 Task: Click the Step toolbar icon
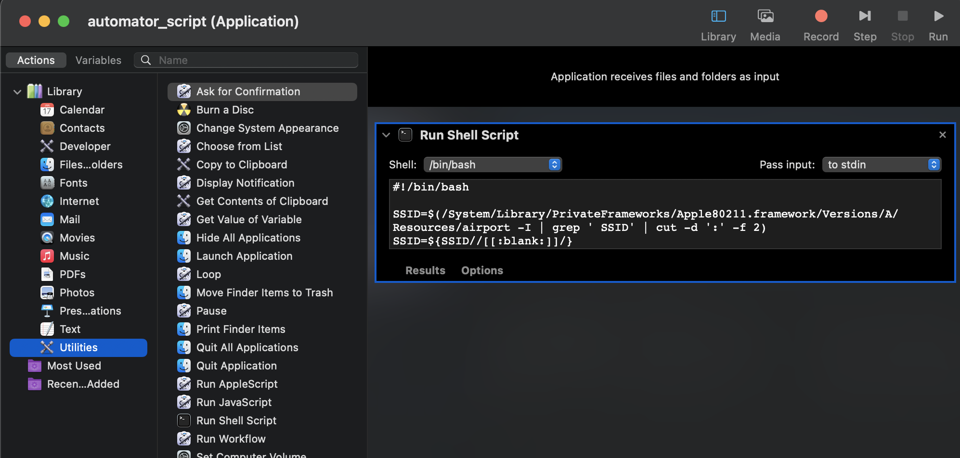(865, 16)
